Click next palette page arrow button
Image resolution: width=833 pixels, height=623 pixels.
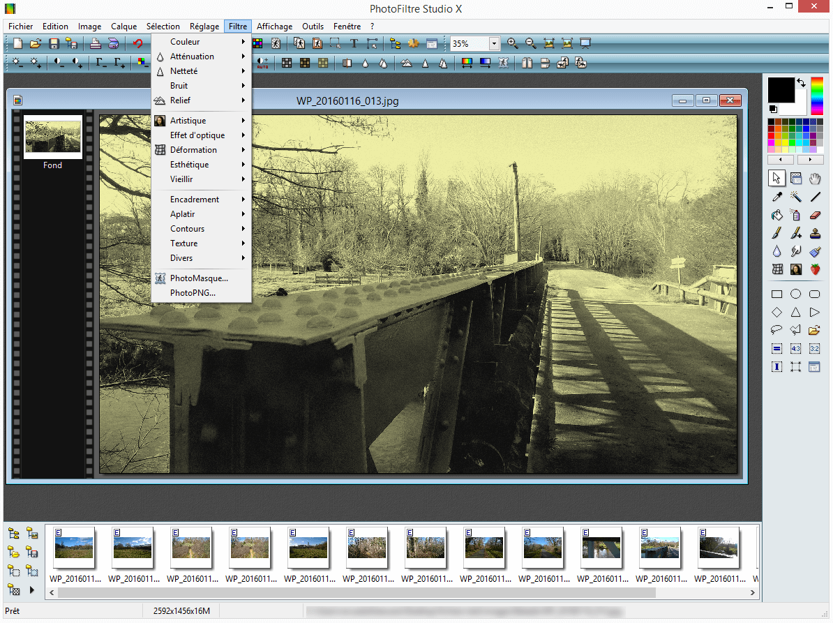tap(810, 160)
